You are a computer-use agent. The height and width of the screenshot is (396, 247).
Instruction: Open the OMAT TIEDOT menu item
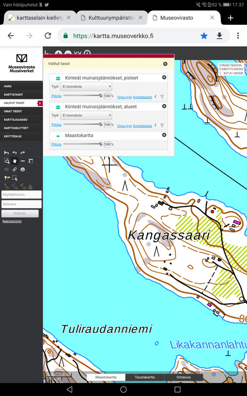pos(21,111)
